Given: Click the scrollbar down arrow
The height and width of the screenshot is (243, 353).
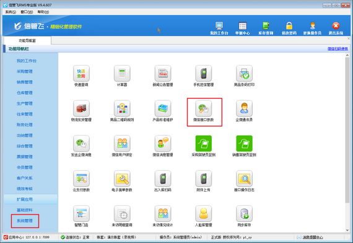Looking at the screenshot, I should 347,230.
